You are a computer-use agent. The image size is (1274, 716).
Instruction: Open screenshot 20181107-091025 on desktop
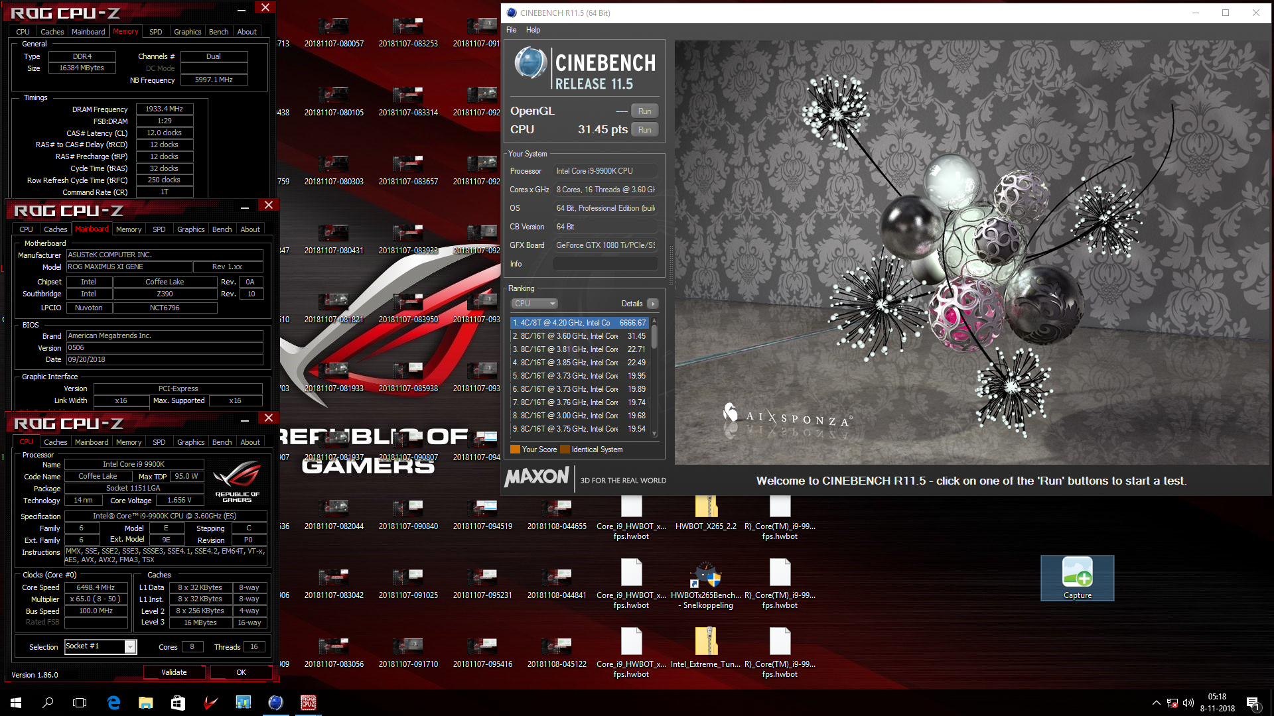pos(408,585)
